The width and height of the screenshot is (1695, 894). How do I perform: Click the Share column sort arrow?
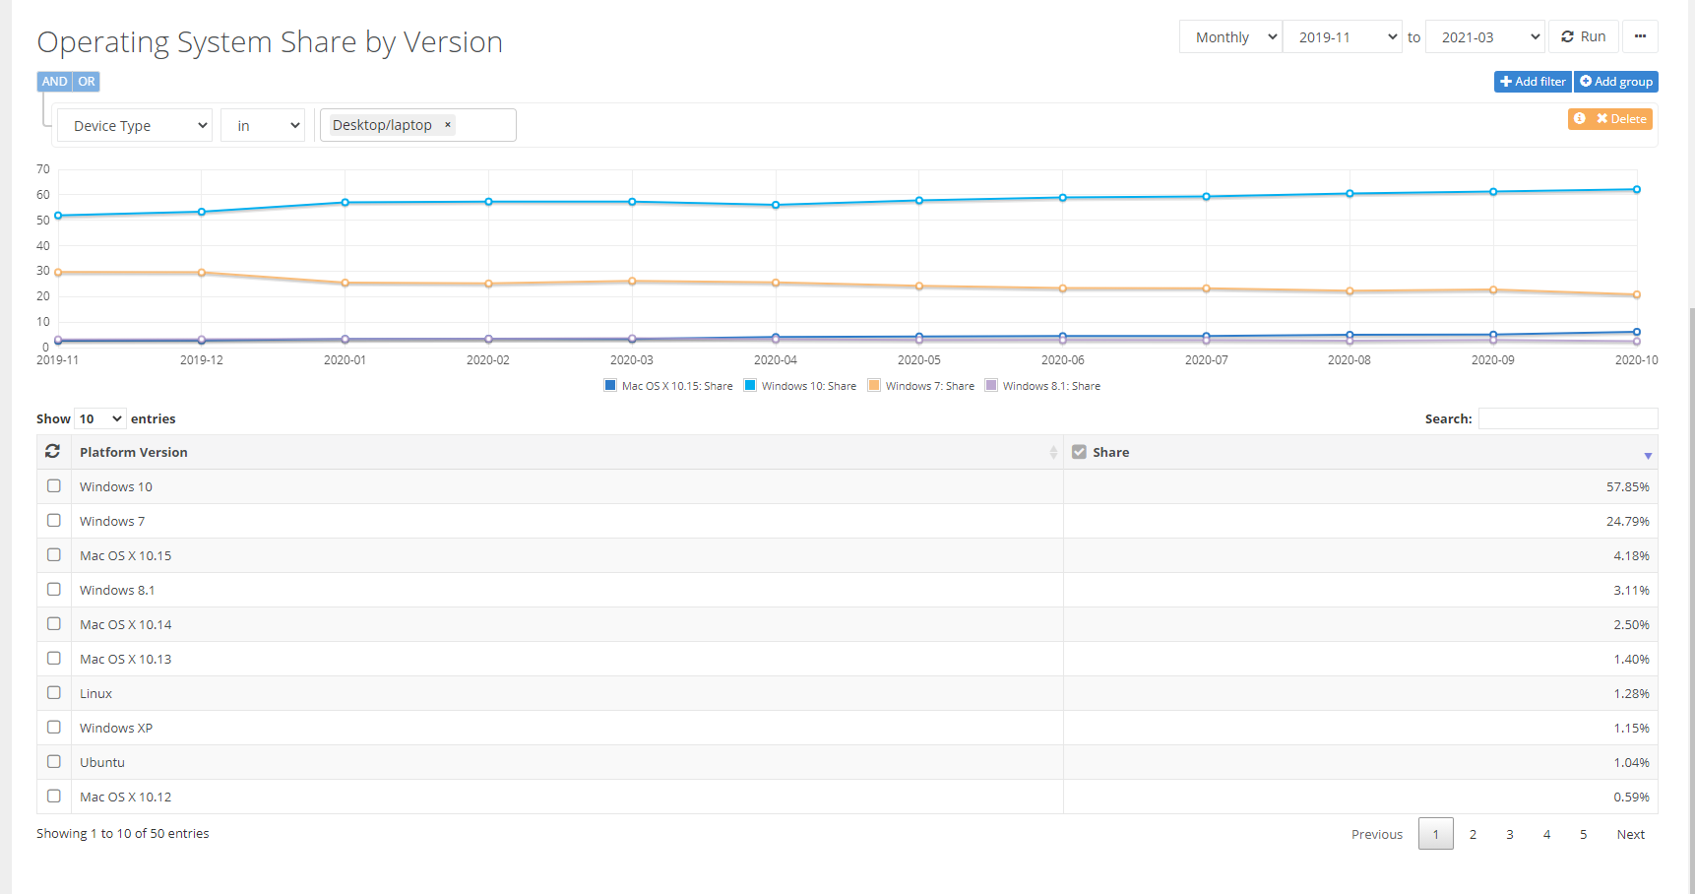[x=1648, y=455]
